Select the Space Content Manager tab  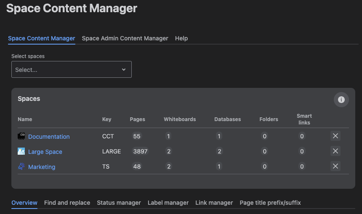42,38
